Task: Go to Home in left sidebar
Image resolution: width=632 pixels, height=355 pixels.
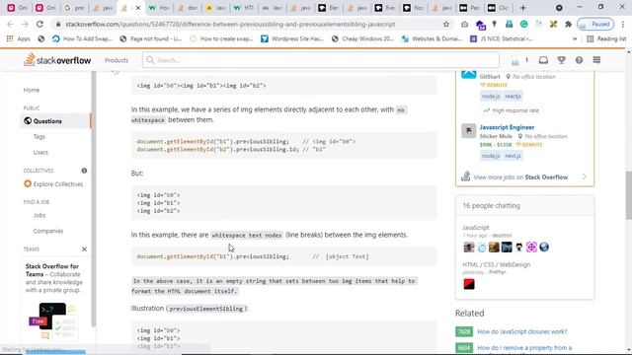Action: pos(32,90)
